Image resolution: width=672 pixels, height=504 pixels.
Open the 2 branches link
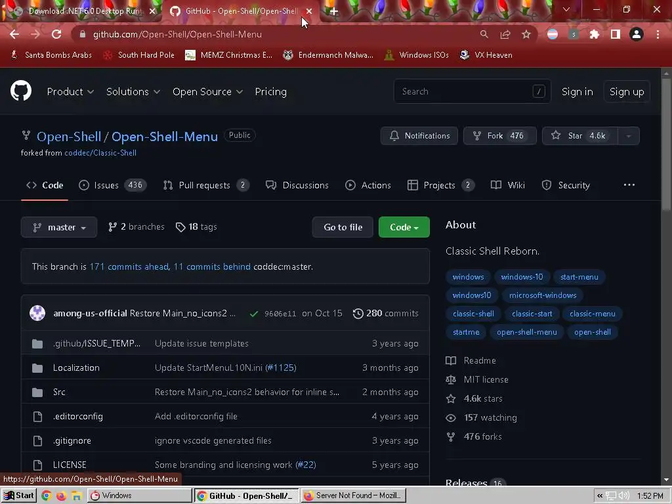click(x=136, y=226)
